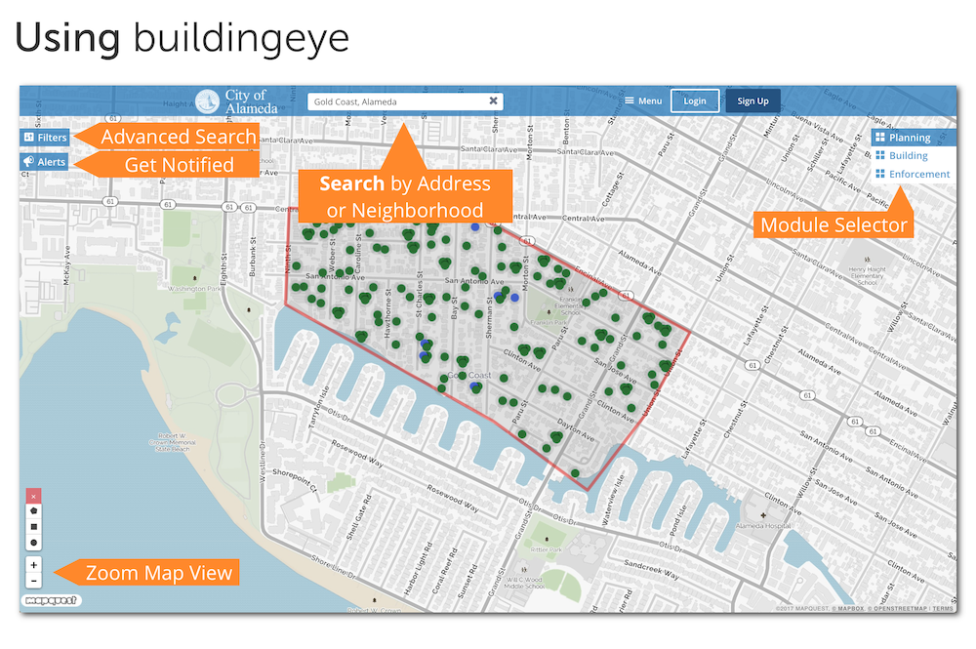Switch to the Building module
The width and height of the screenshot is (976, 649).
pyautogui.click(x=901, y=155)
